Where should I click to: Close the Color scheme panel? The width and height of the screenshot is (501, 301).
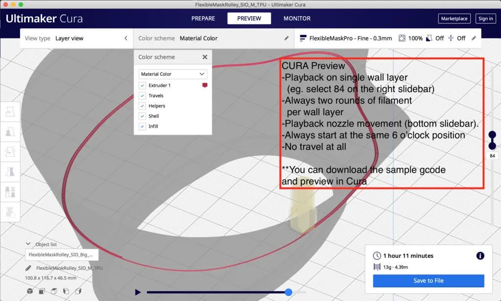(x=205, y=57)
